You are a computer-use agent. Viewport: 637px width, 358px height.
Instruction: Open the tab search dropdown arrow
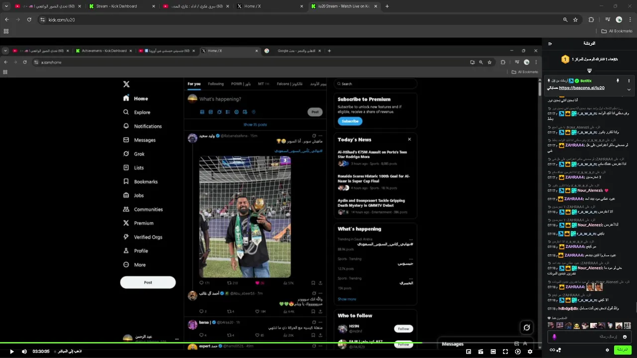6,6
